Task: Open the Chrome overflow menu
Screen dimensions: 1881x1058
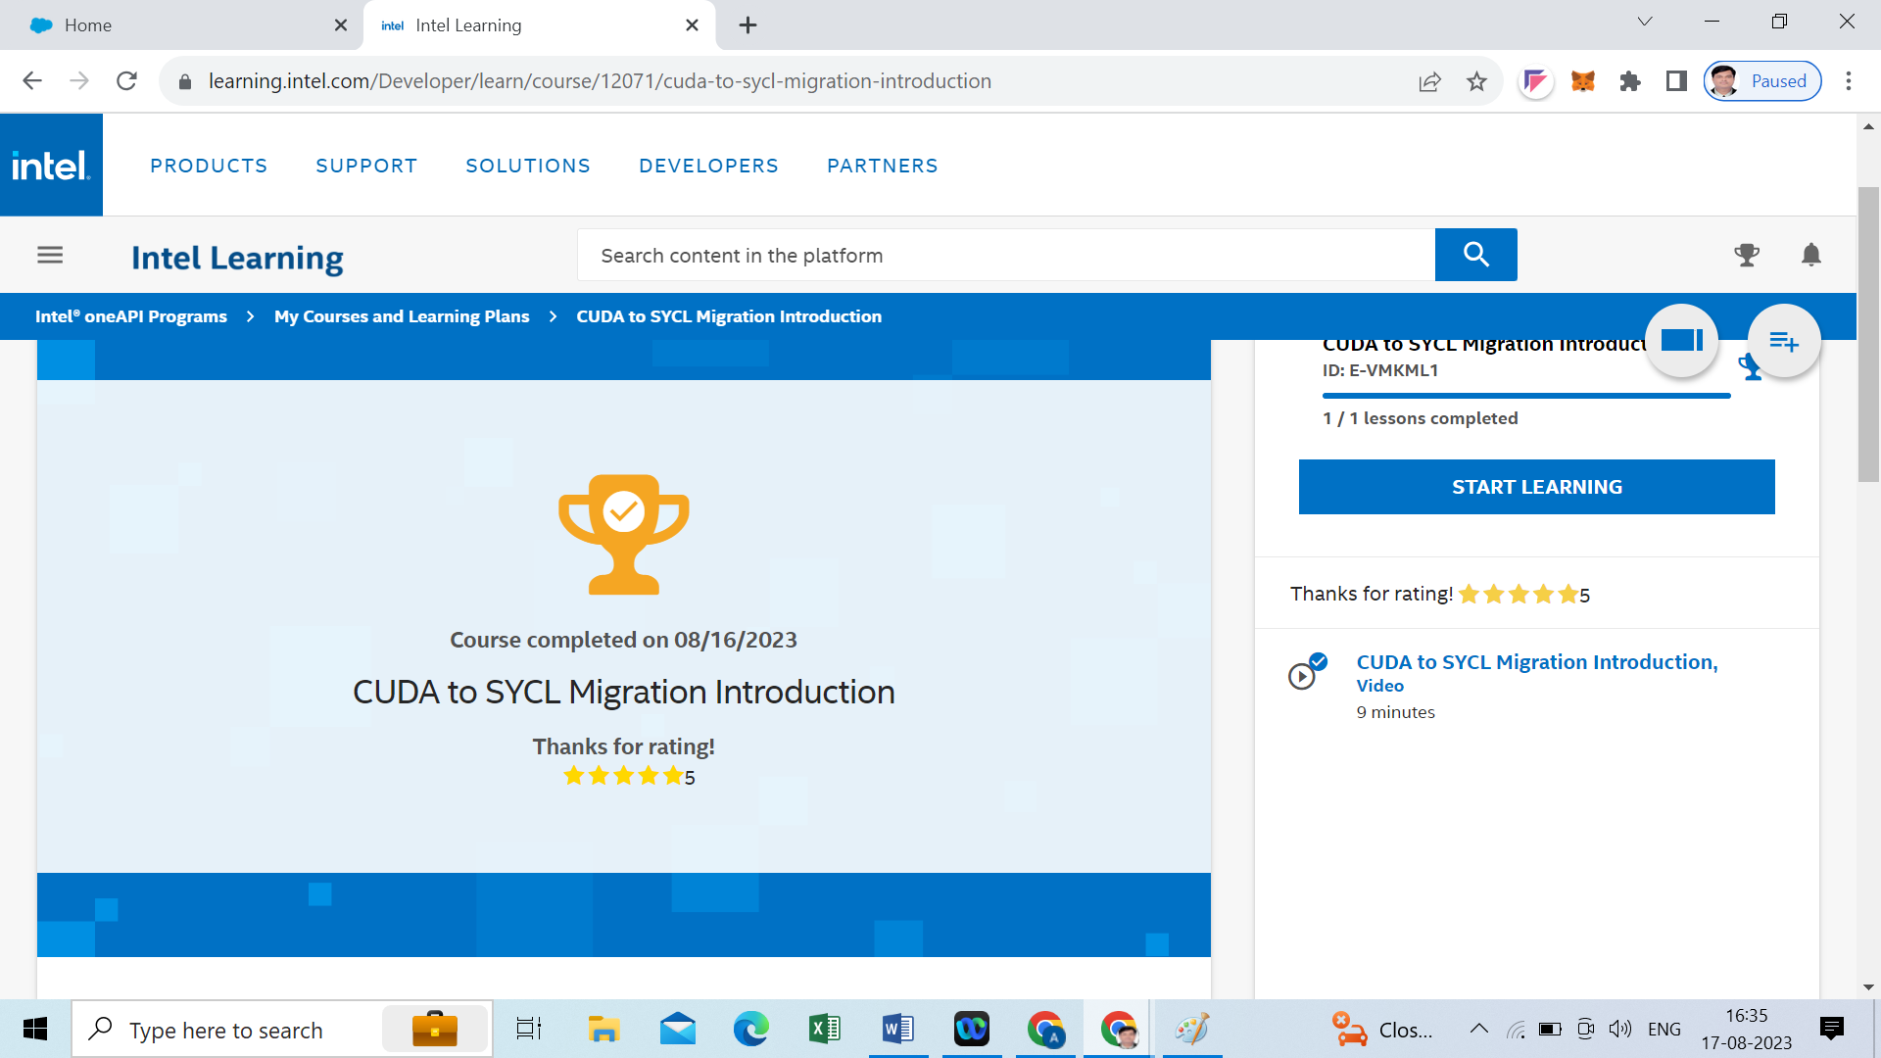Action: pos(1850,81)
